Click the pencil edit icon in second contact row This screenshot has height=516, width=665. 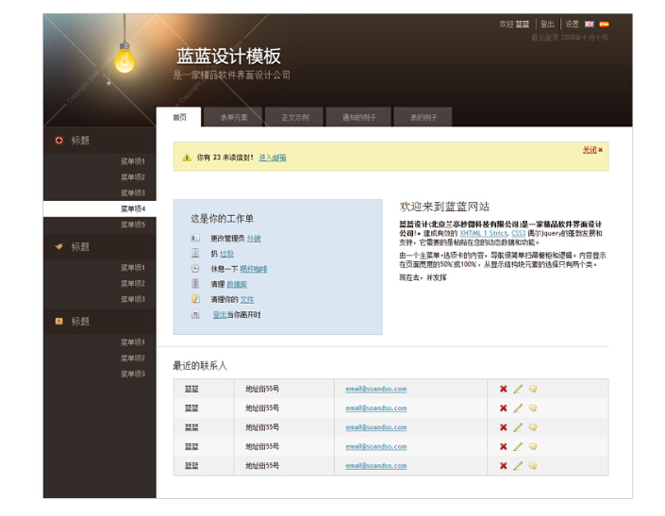point(518,408)
